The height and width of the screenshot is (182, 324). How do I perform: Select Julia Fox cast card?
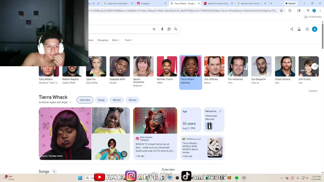[x=96, y=70]
